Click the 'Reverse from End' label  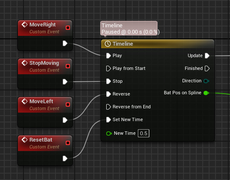click(131, 107)
